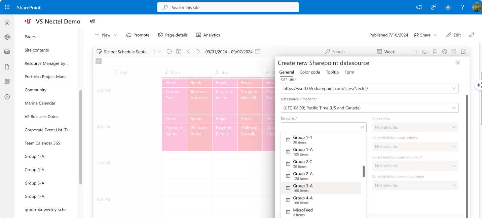Click the Microsoft Teams icon beside site title

(92, 21)
